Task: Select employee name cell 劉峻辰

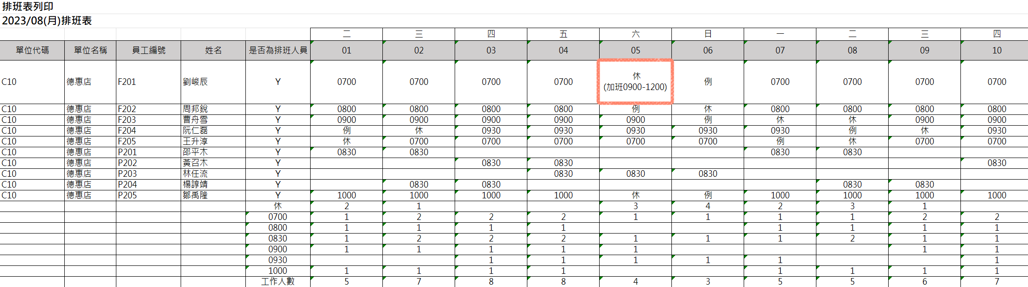Action: point(195,82)
